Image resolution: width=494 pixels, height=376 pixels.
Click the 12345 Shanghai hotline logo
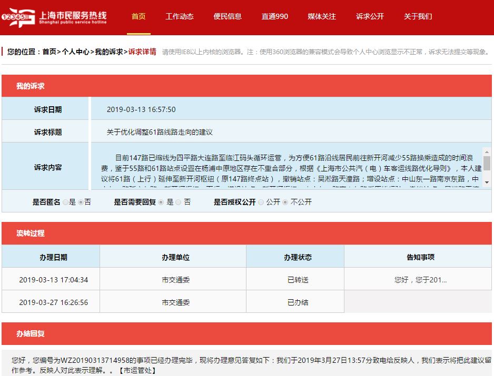(55, 17)
